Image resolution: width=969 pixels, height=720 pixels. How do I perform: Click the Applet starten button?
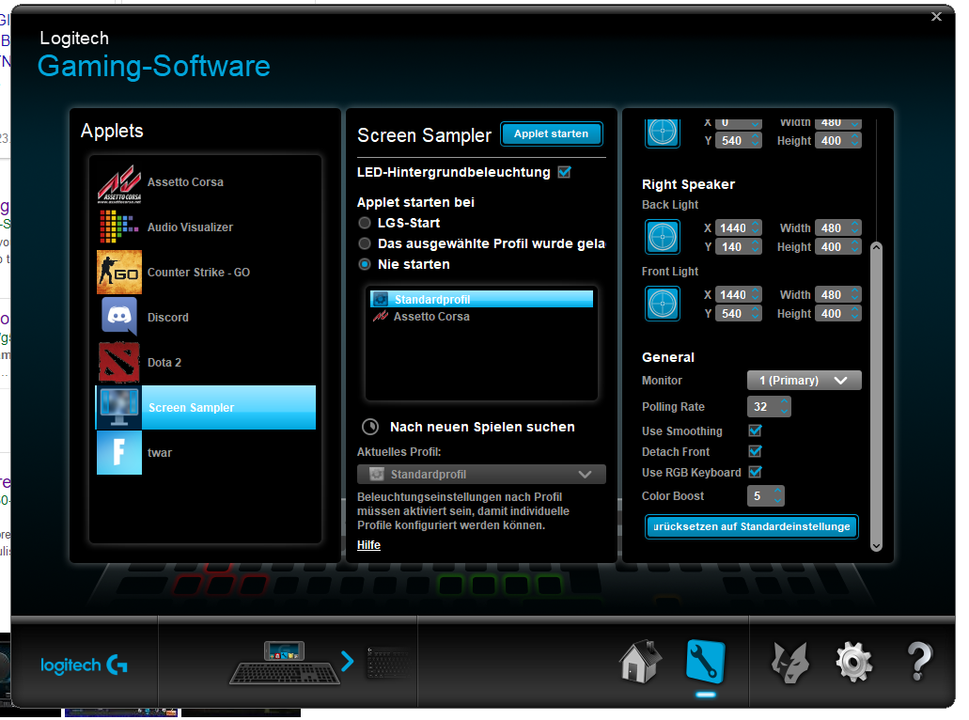tap(552, 133)
